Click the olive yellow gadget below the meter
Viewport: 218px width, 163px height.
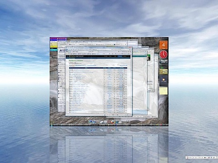[163, 72]
